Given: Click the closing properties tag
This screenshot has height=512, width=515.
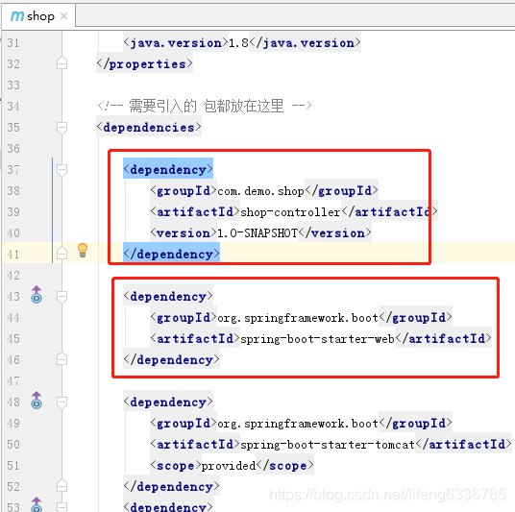Looking at the screenshot, I should [144, 64].
